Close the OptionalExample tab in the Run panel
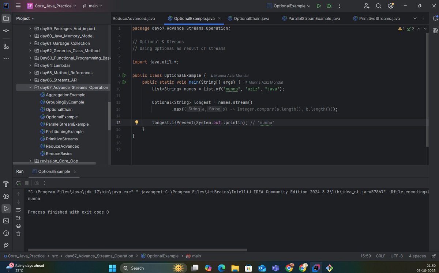The width and height of the screenshot is (439, 273). [75, 171]
